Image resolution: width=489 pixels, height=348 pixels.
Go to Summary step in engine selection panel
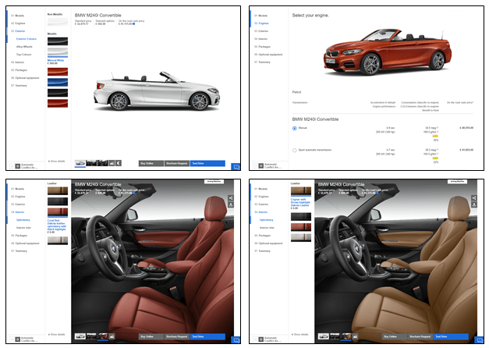[262, 62]
